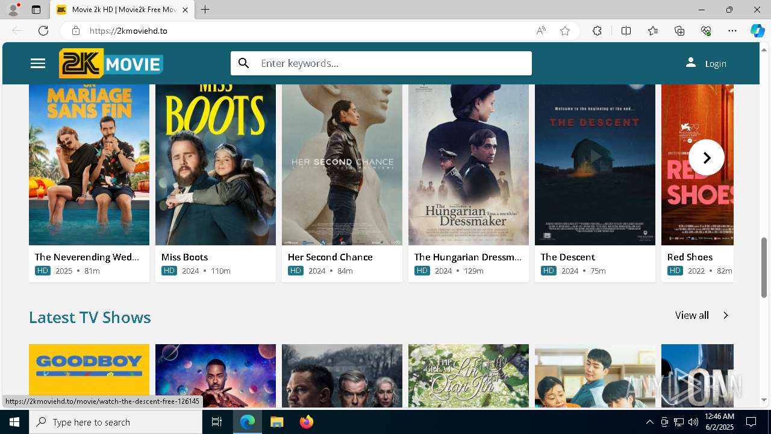Viewport: 771px width, 434px height.
Task: Open the Copilot sidebar icon
Action: pyautogui.click(x=757, y=31)
